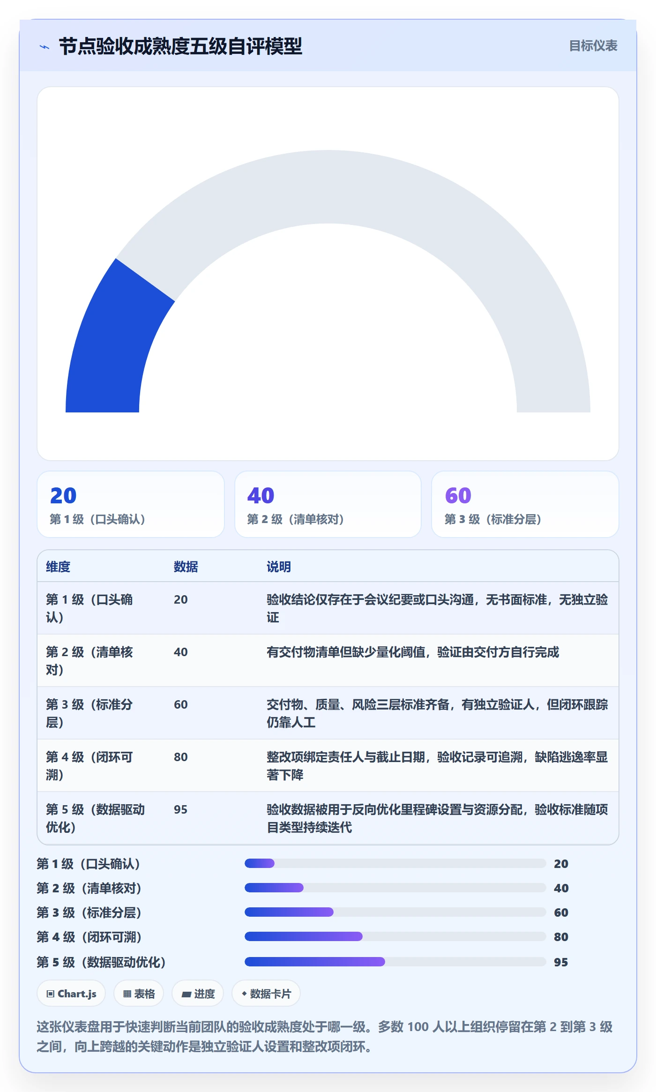Click the grid icon in 表格 chip
This screenshot has width=656, height=1092.
tap(127, 994)
